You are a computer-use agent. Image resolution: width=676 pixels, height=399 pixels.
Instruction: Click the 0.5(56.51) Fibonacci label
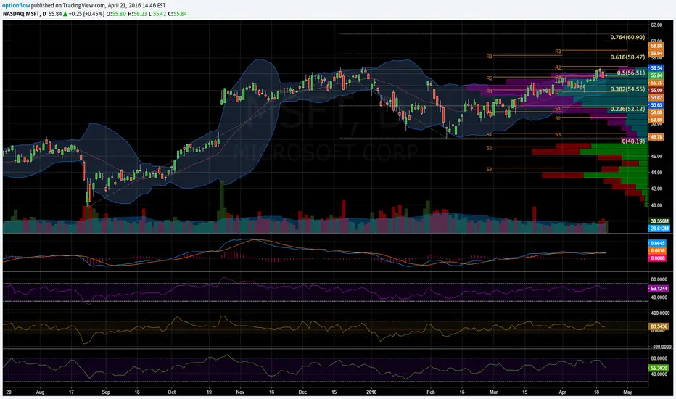pos(631,73)
